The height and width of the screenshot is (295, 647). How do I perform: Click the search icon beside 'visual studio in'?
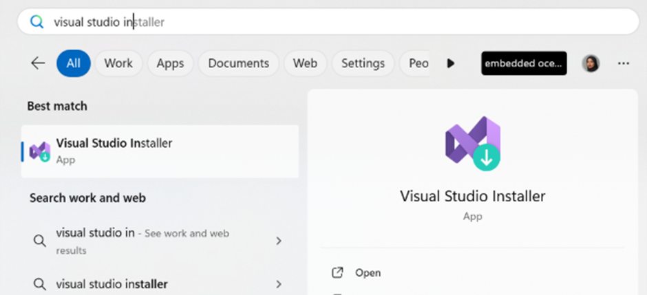click(x=40, y=241)
